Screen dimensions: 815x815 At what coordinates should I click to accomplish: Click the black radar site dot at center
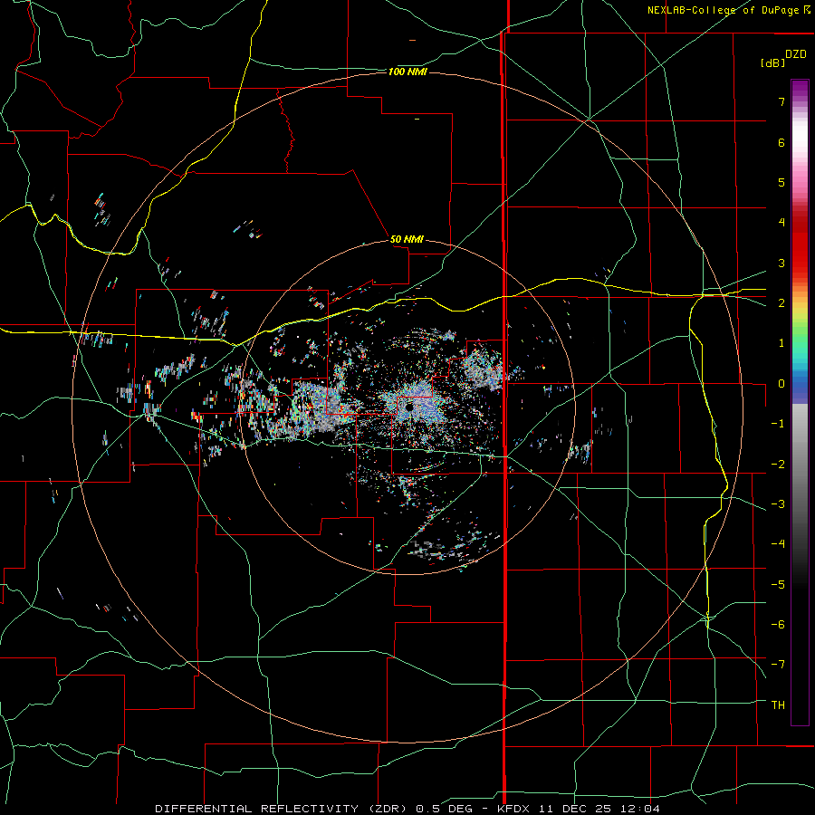coord(409,408)
